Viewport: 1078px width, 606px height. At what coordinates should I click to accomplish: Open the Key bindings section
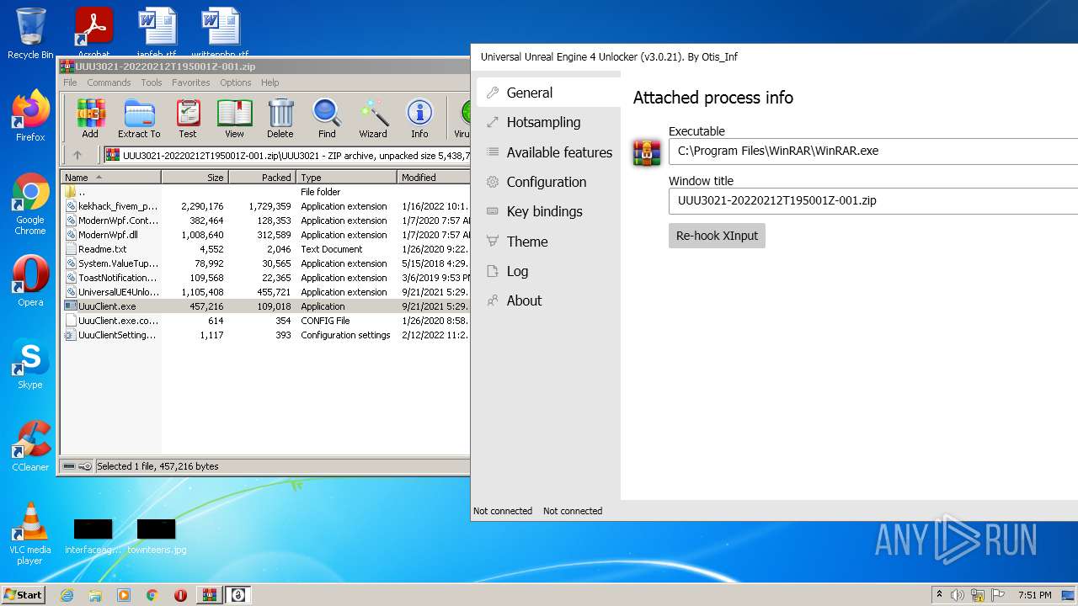[x=548, y=211]
